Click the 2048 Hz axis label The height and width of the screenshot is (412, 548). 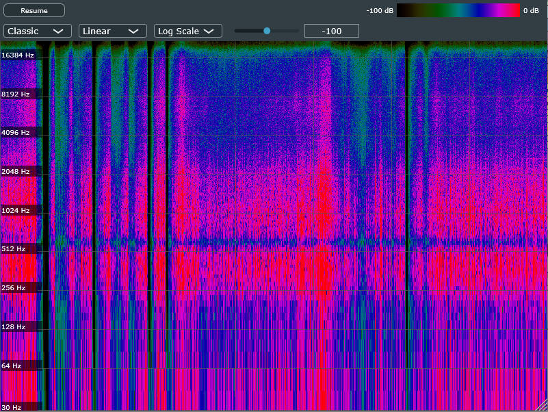(x=16, y=171)
